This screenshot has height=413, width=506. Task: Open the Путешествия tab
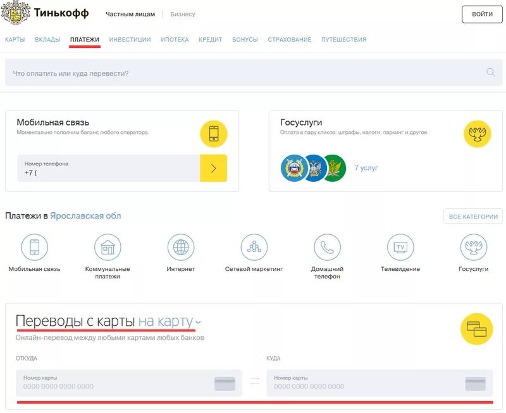tap(343, 40)
